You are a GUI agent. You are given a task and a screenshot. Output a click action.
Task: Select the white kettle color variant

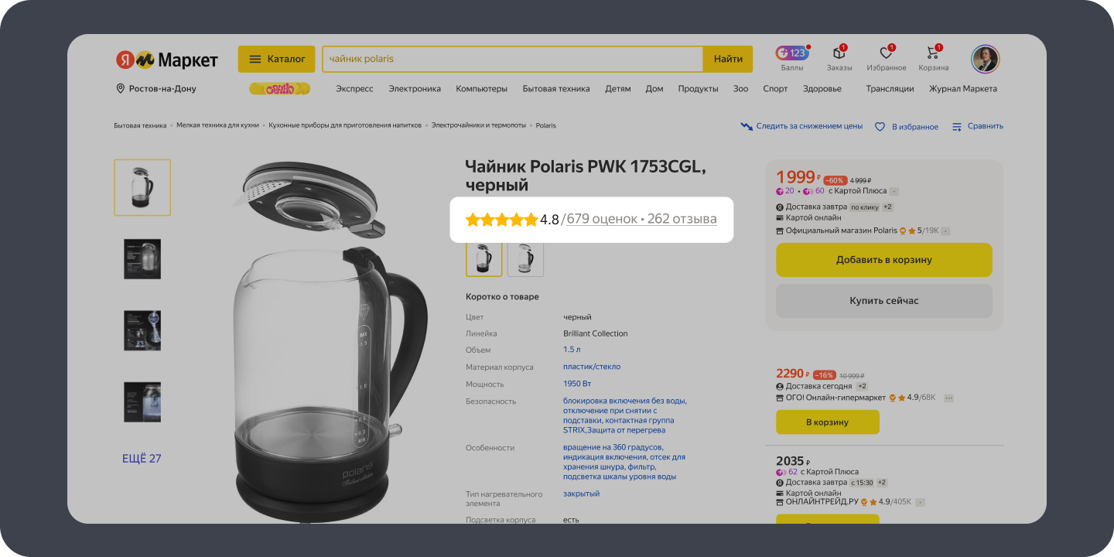point(525,258)
